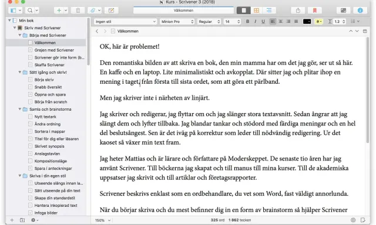Image resolution: width=376 pixels, height=225 pixels.
Task: Click the 'Välkommen' quick search title field
Action: pos(183,11)
